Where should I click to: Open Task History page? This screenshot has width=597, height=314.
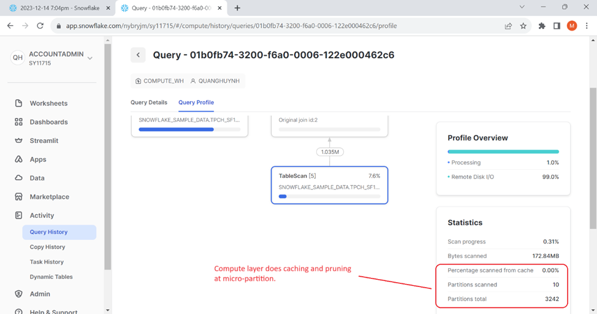[x=47, y=262]
